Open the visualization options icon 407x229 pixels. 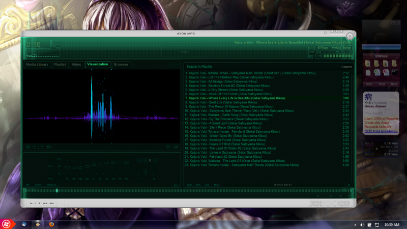pos(168,147)
